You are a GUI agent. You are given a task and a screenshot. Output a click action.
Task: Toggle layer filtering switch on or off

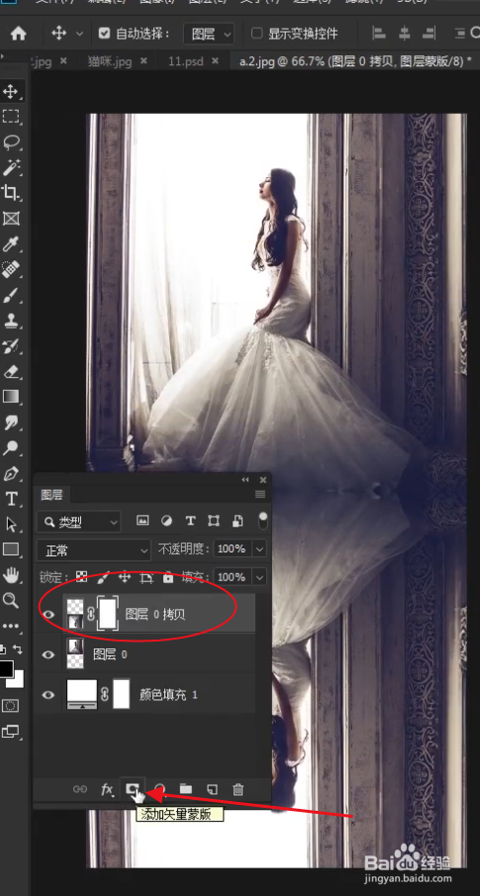pos(263,520)
